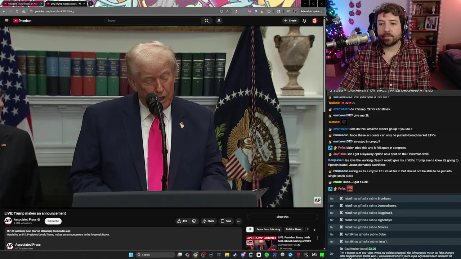Open more actions ellipsis under the video

pos(238,221)
